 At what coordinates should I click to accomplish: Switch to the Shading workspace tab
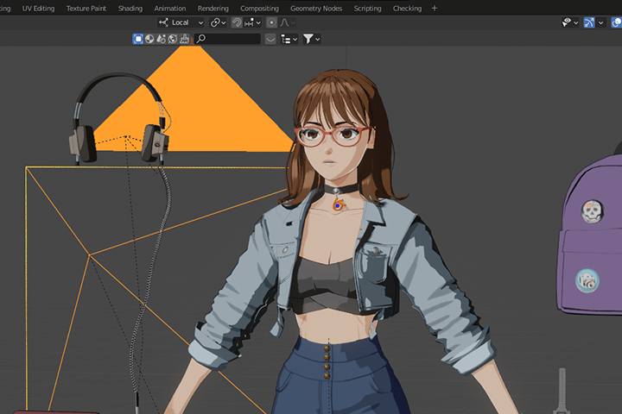(130, 9)
